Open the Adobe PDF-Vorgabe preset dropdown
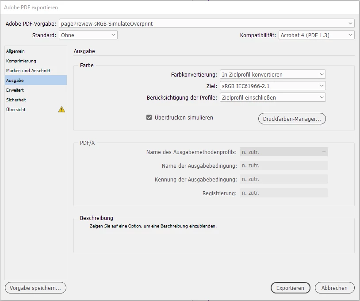 click(207, 23)
